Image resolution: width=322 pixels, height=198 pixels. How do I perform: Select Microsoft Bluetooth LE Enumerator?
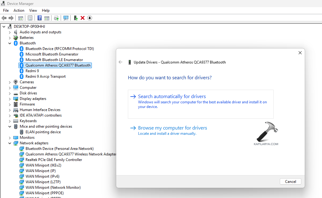[x=54, y=60]
